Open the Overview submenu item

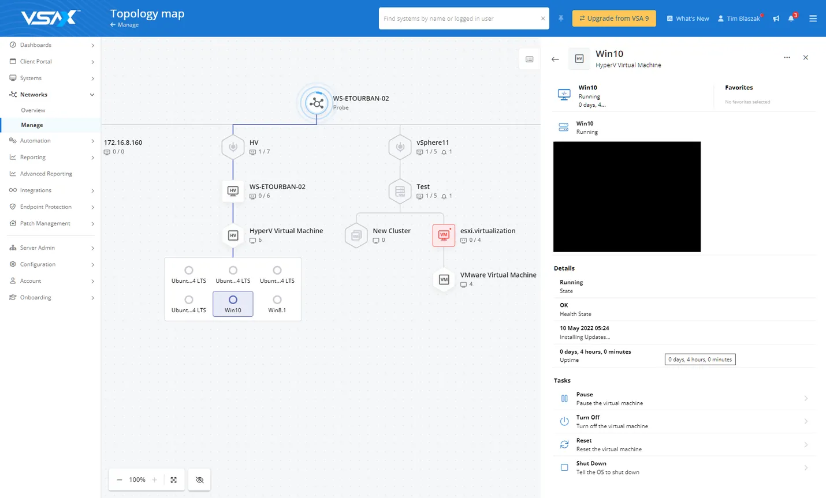pyautogui.click(x=33, y=110)
